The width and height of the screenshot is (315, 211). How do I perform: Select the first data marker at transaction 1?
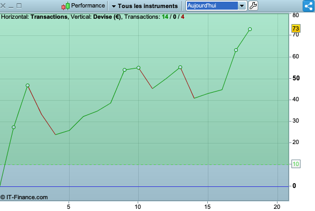coord(14,127)
